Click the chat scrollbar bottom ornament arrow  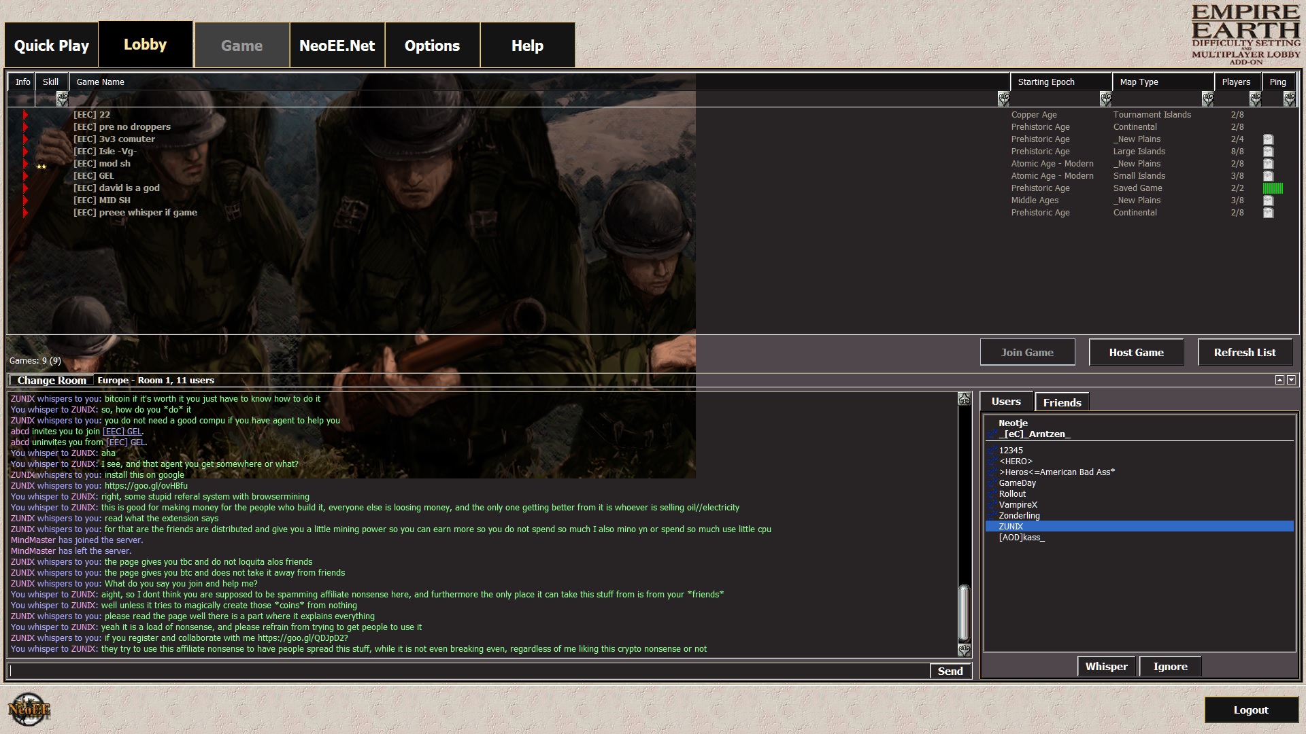(964, 650)
